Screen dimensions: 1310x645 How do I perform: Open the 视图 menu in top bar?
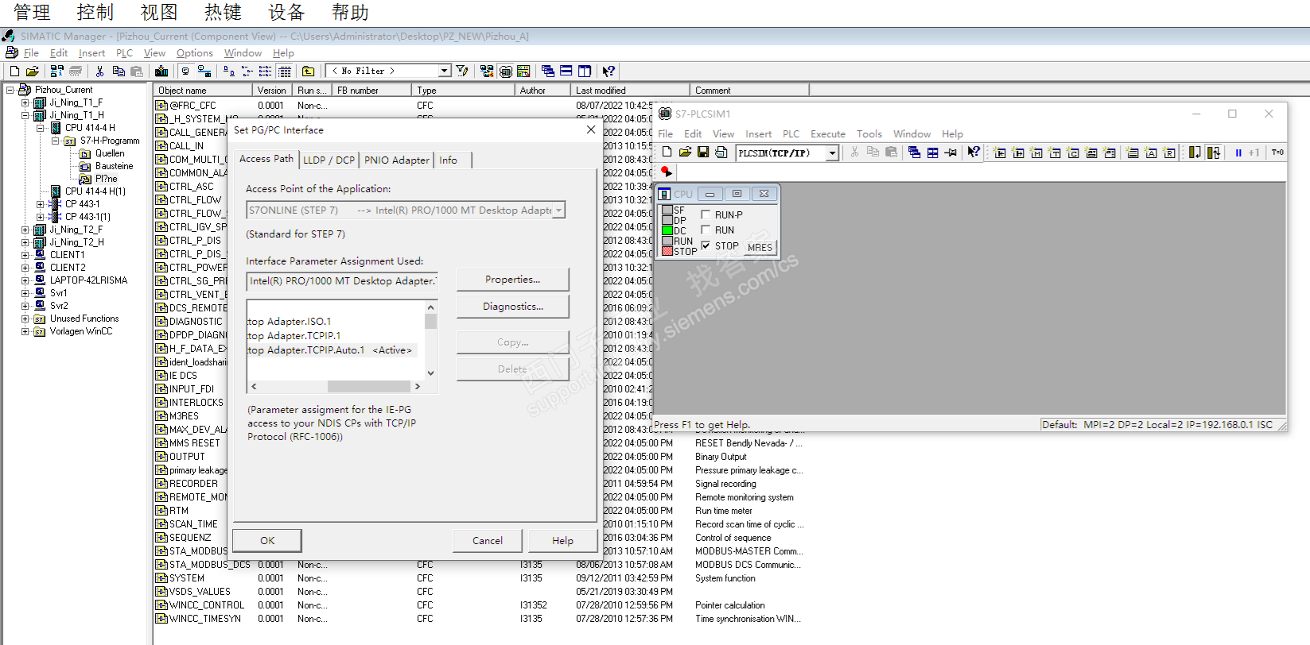tap(159, 13)
